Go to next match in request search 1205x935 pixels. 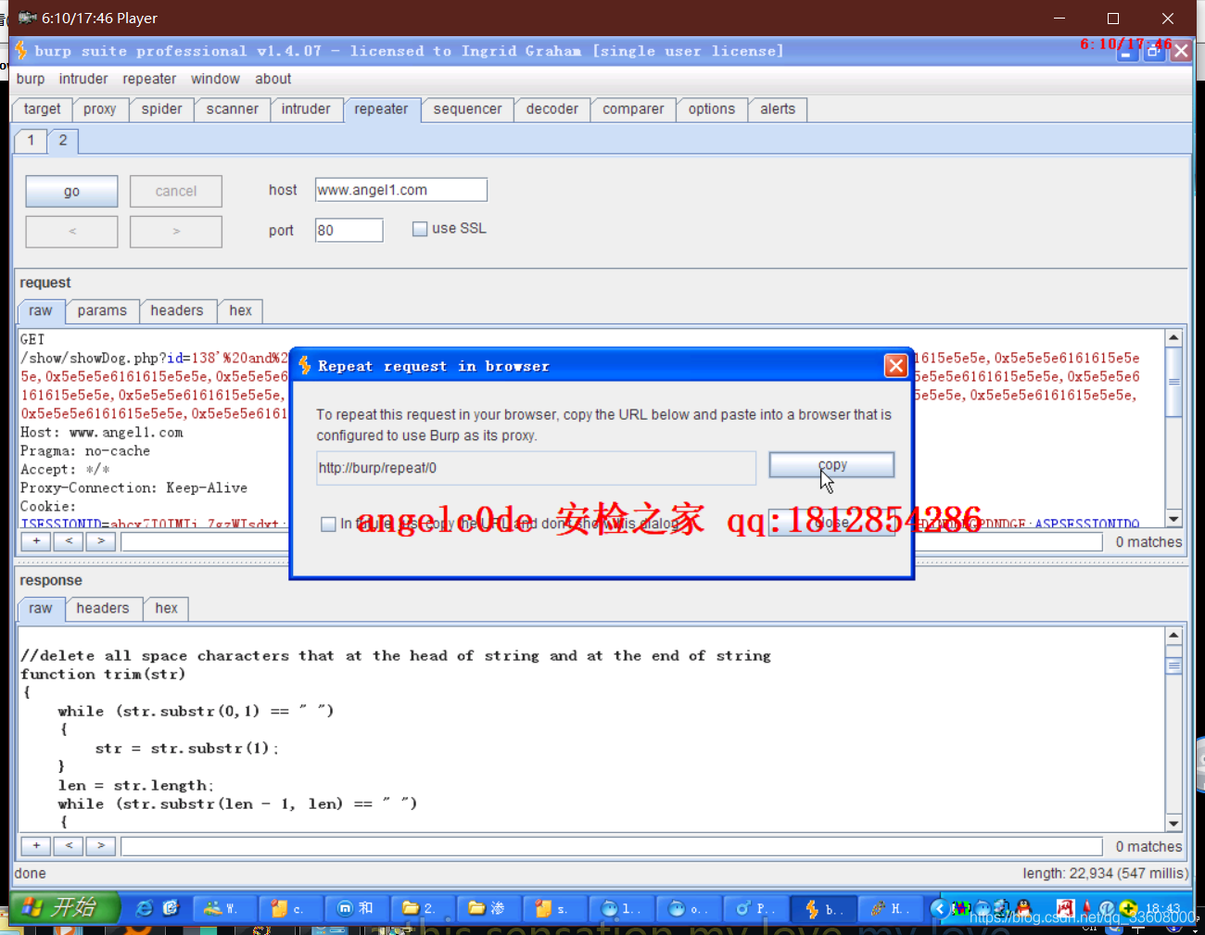coord(101,541)
